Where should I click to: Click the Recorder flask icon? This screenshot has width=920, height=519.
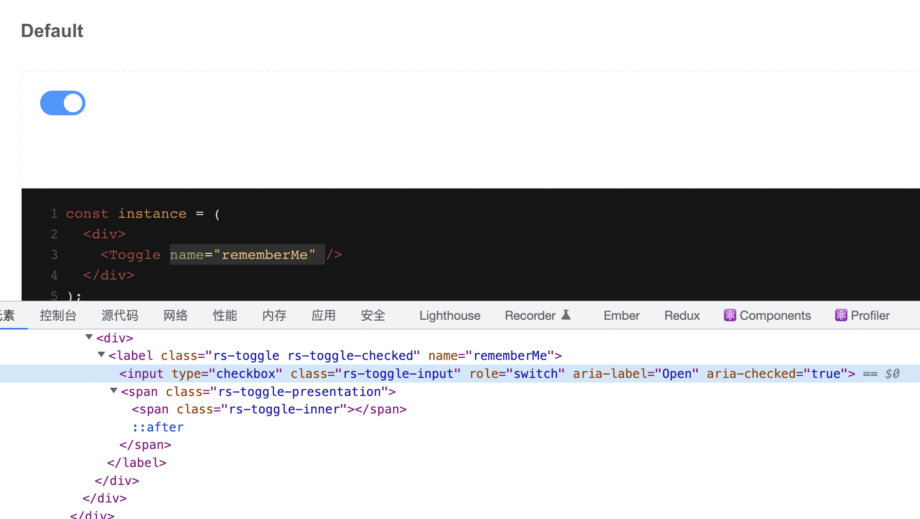(x=566, y=314)
